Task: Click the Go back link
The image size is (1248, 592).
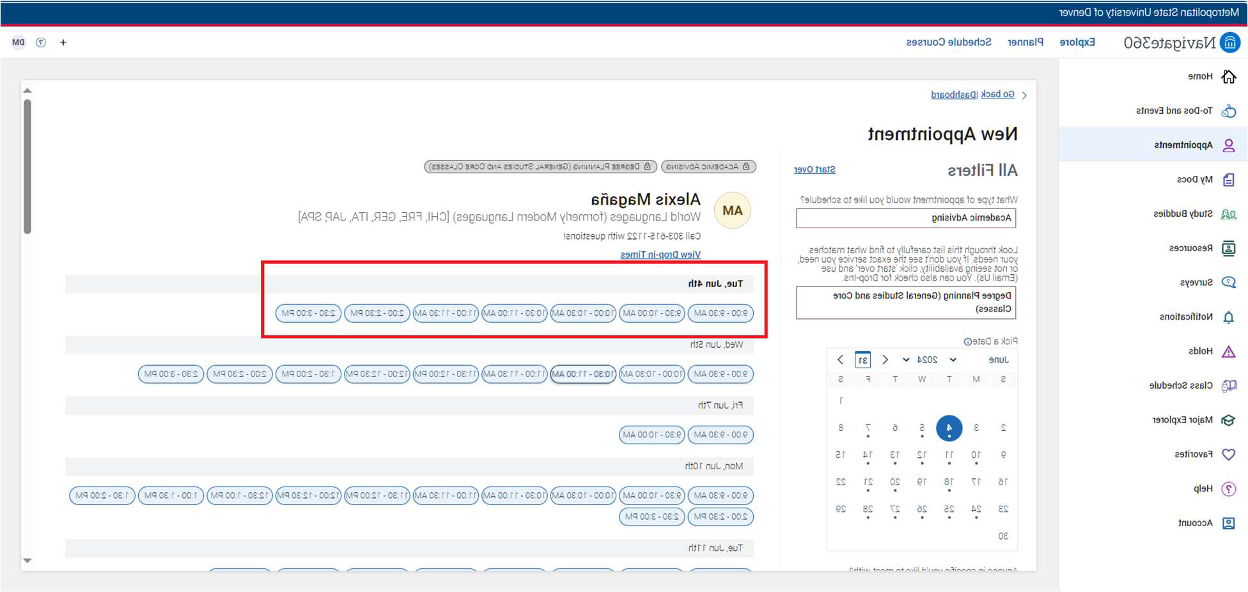Action: [x=997, y=95]
